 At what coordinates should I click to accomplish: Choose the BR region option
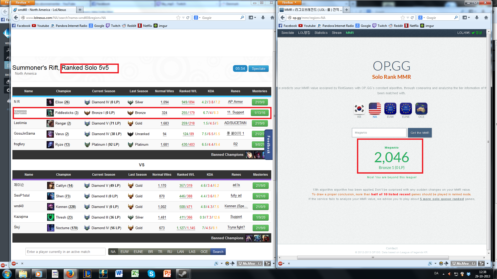tap(151, 252)
